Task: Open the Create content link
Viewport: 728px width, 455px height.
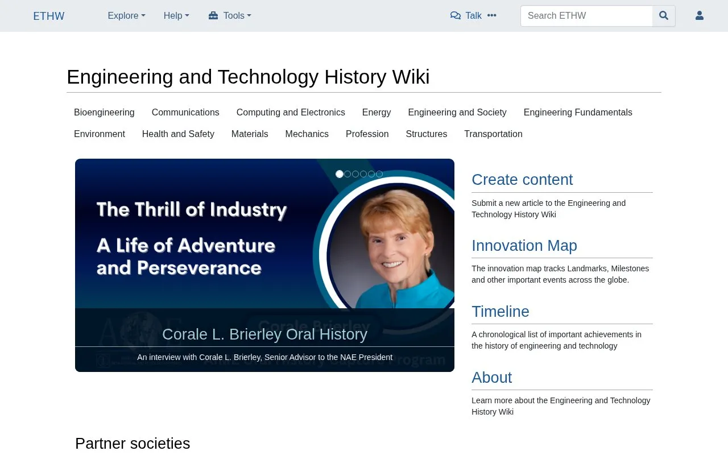Action: pos(522,180)
